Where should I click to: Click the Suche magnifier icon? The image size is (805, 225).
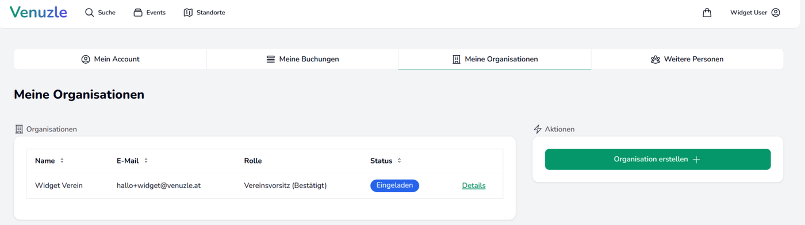(x=89, y=13)
